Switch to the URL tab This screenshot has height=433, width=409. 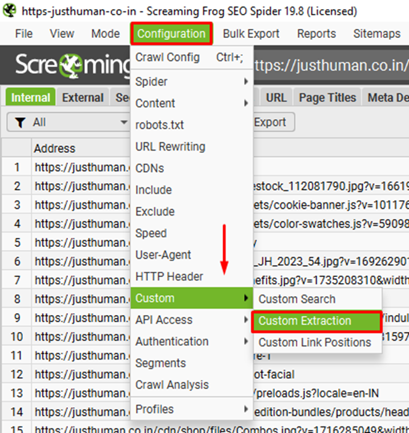pos(276,97)
